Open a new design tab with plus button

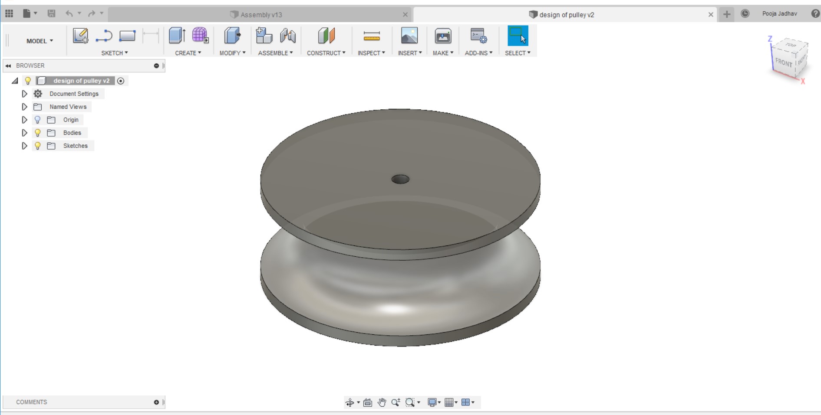727,14
